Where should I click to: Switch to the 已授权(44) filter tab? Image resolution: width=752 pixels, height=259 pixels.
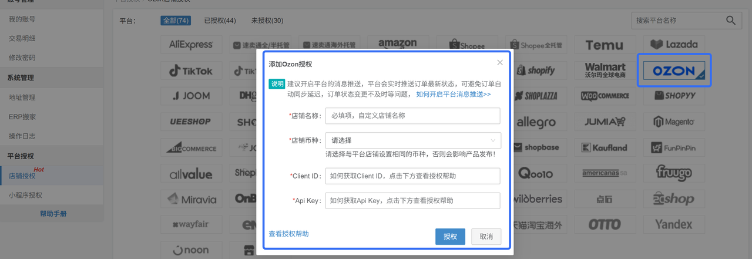tap(220, 21)
